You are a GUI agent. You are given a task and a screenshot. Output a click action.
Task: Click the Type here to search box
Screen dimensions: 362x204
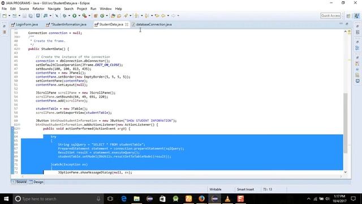point(58,199)
